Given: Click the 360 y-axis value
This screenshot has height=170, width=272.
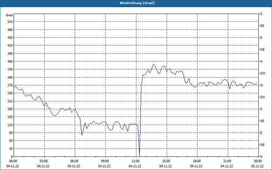Looking at the screenshot, I should click(10, 62).
